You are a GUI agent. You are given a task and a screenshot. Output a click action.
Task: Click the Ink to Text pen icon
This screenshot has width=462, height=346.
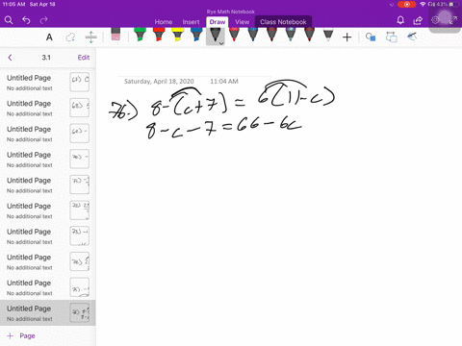(412, 37)
